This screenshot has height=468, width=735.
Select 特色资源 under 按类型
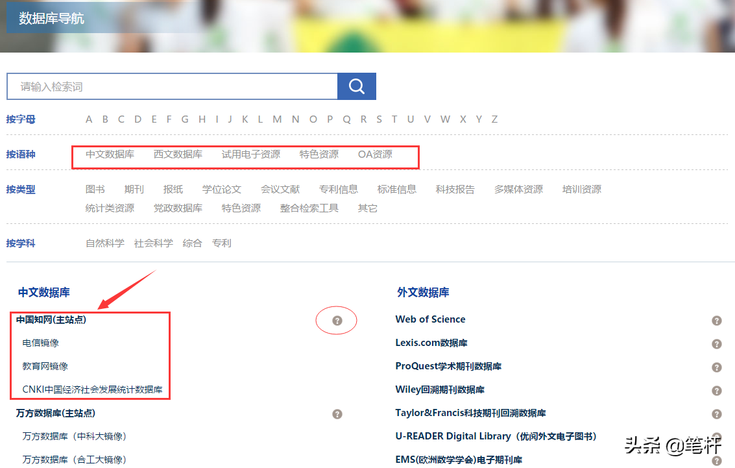pos(241,208)
